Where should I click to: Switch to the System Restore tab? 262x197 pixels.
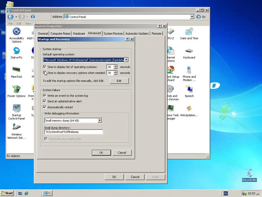(113, 34)
